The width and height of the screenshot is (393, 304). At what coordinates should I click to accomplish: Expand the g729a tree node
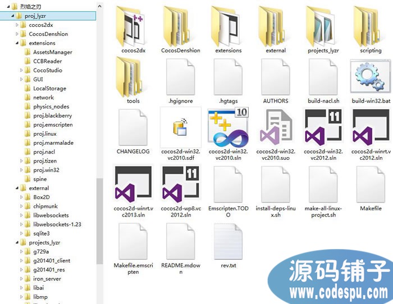pyautogui.click(x=21, y=251)
